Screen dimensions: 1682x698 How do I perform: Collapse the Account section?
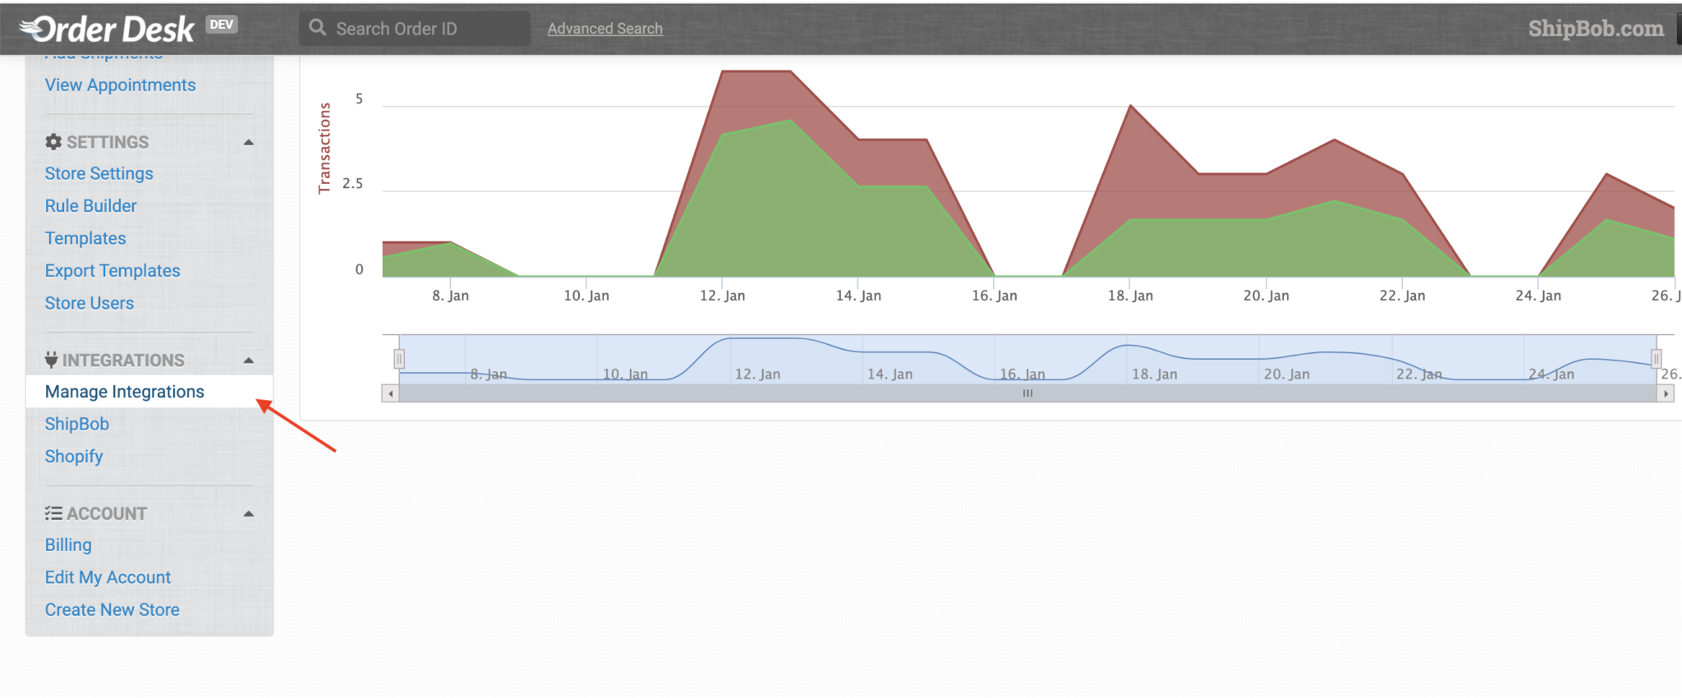tap(249, 514)
